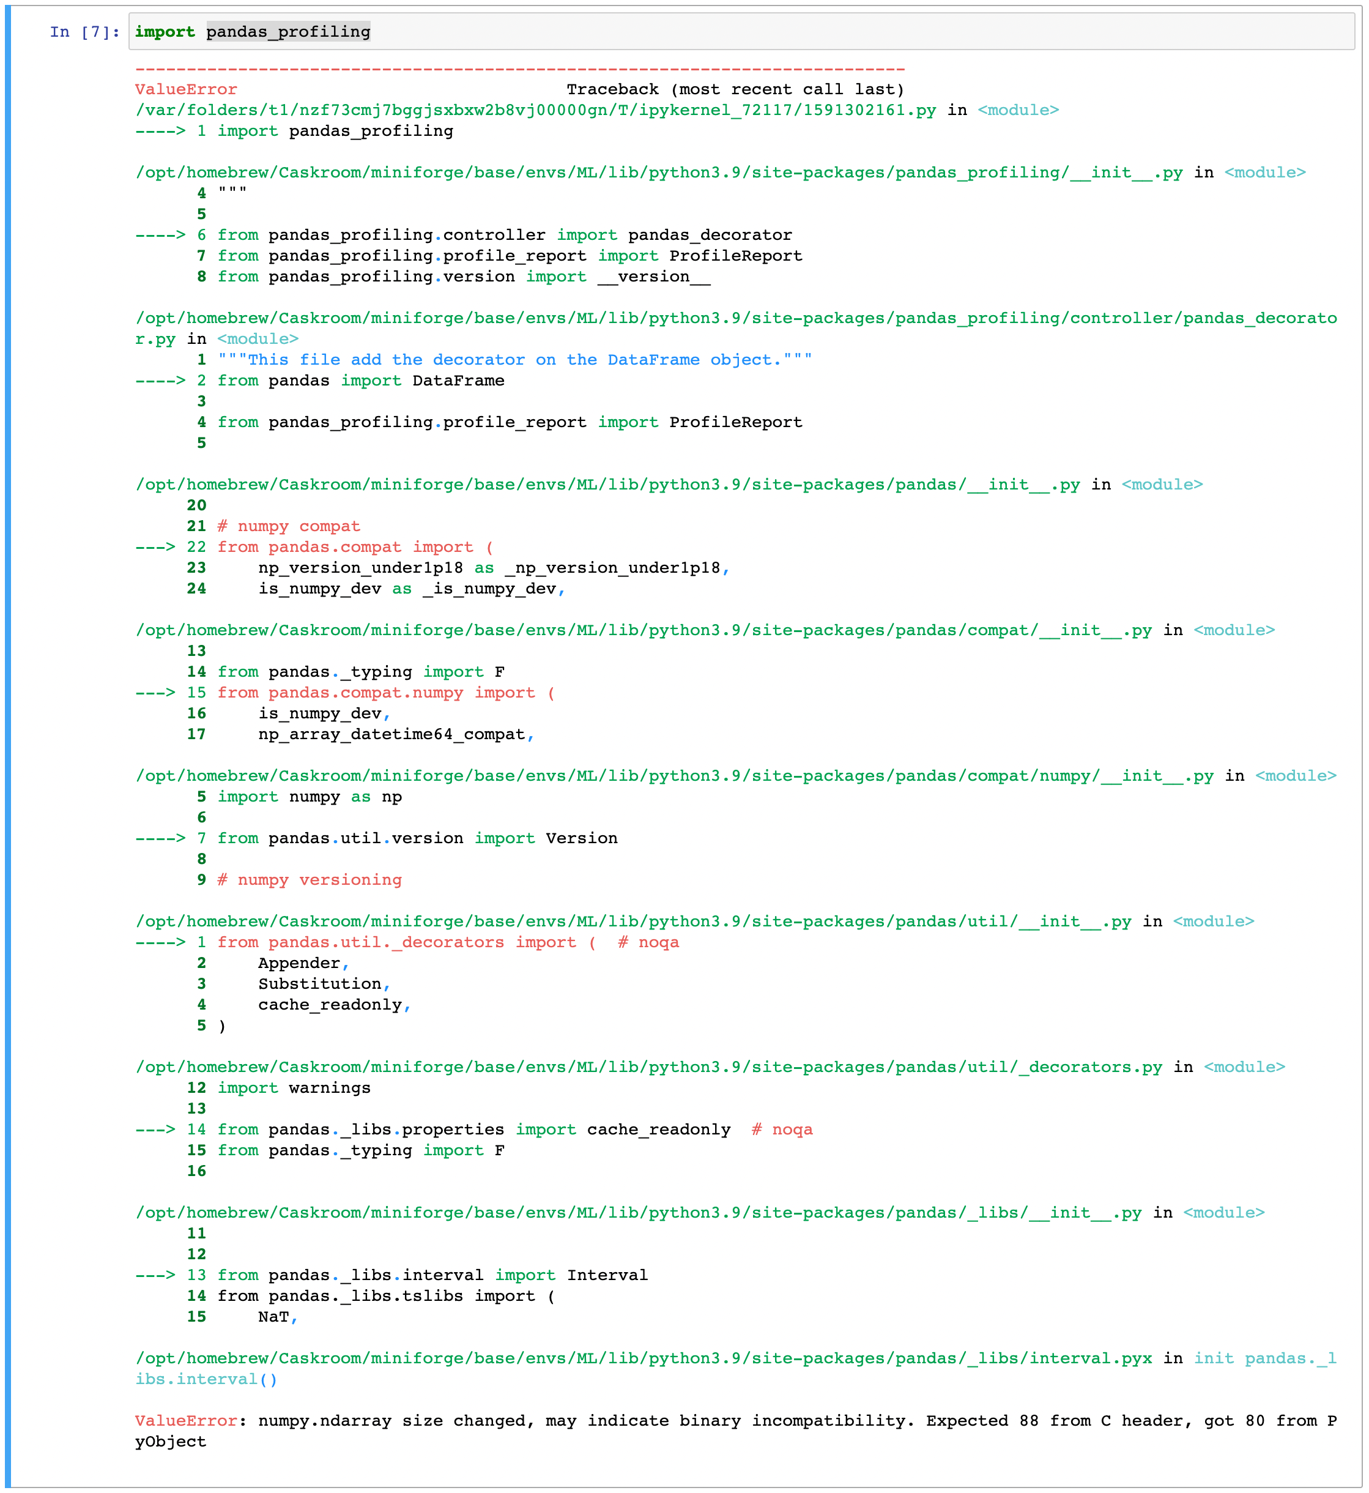This screenshot has width=1369, height=1493.
Task: Click the code cell input containing import pandas_profiling
Action: 741,32
